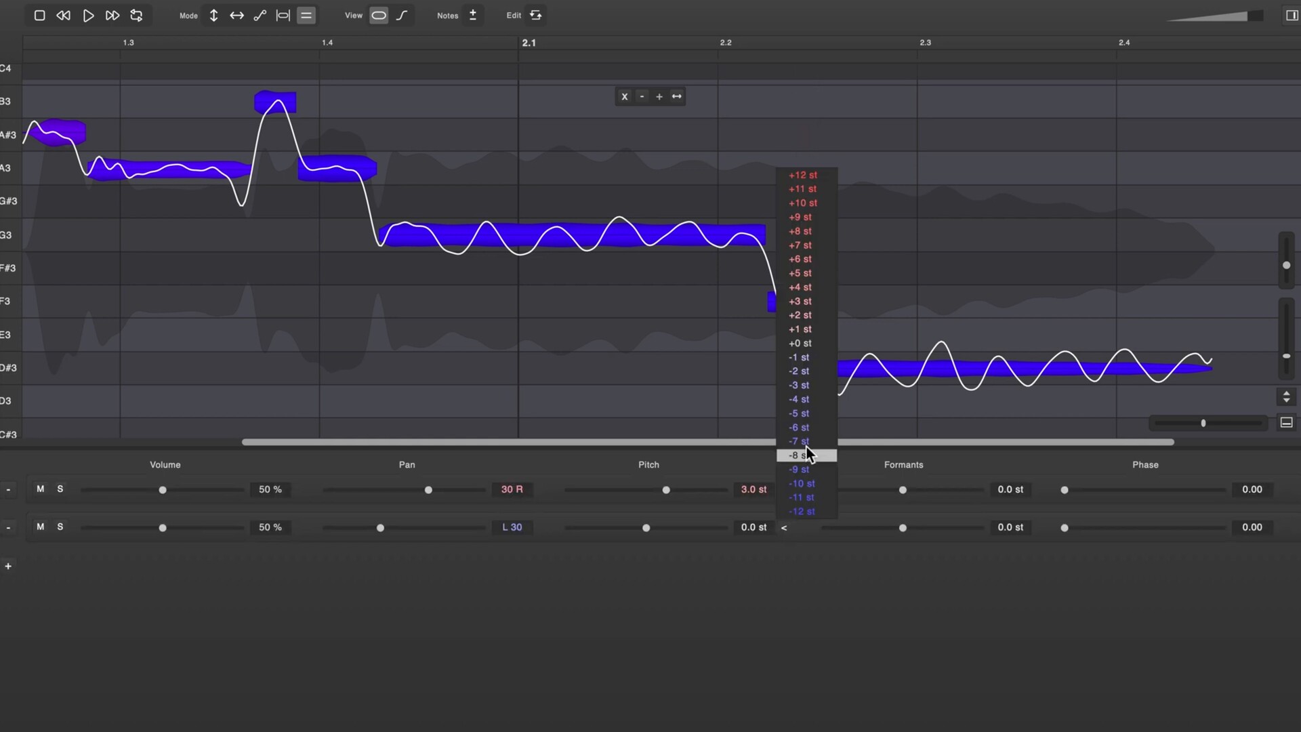Click the stop playback button
This screenshot has width=1301, height=732.
(39, 15)
